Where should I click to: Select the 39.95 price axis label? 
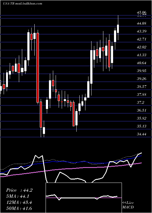click(x=142, y=71)
